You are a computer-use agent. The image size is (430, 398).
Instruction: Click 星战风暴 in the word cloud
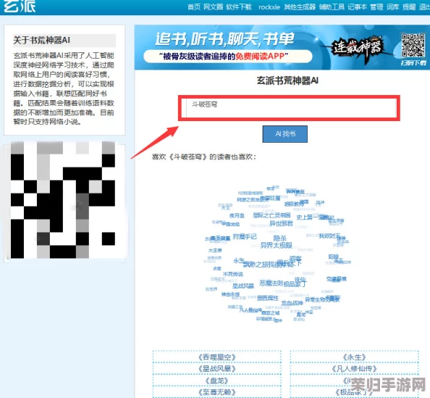tap(243, 286)
